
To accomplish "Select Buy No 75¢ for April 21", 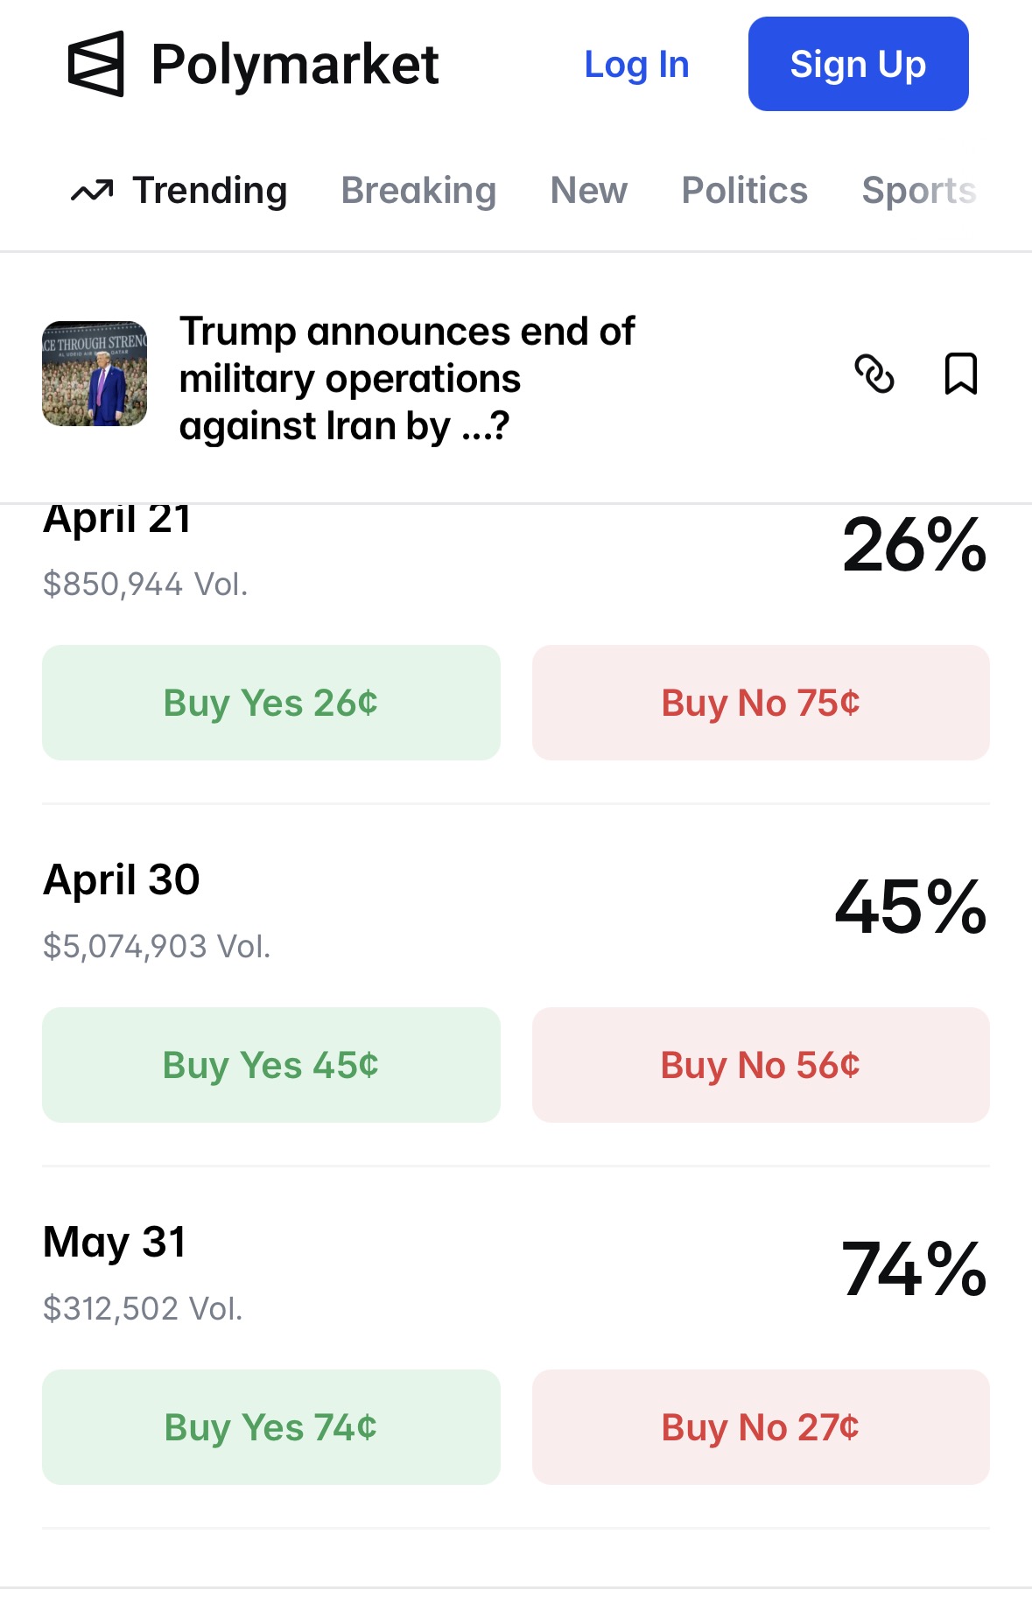I will (761, 703).
